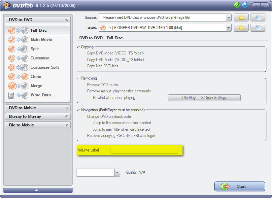
Task: Open the Write Data mode
Action: [x=38, y=95]
